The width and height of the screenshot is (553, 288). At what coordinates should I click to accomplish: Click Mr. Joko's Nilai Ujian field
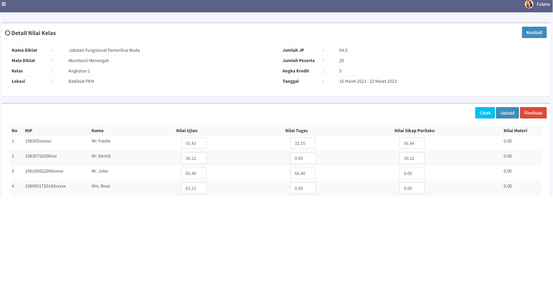click(194, 173)
